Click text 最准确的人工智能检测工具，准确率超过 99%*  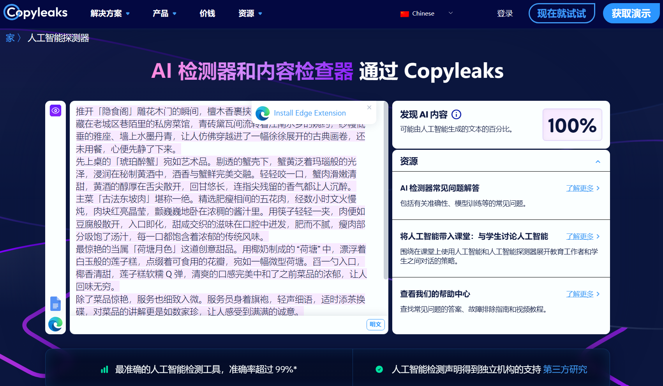206,369
